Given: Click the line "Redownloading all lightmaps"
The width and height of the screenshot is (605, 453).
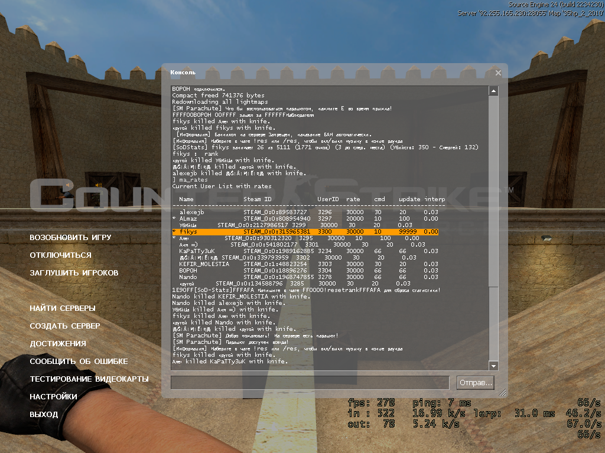Looking at the screenshot, I should click(220, 101).
